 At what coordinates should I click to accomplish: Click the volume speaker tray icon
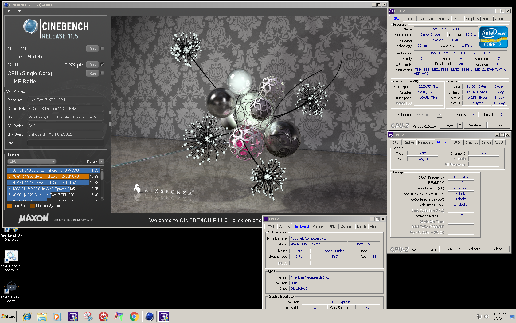pos(487,316)
